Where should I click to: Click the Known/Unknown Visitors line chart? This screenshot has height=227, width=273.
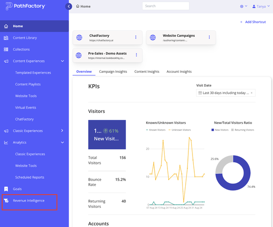[x=175, y=172]
